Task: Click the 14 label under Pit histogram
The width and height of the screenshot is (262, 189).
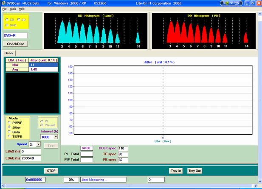Action: [247, 46]
